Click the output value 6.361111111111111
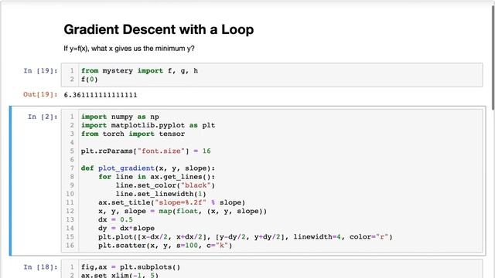495x278 pixels. (x=101, y=95)
